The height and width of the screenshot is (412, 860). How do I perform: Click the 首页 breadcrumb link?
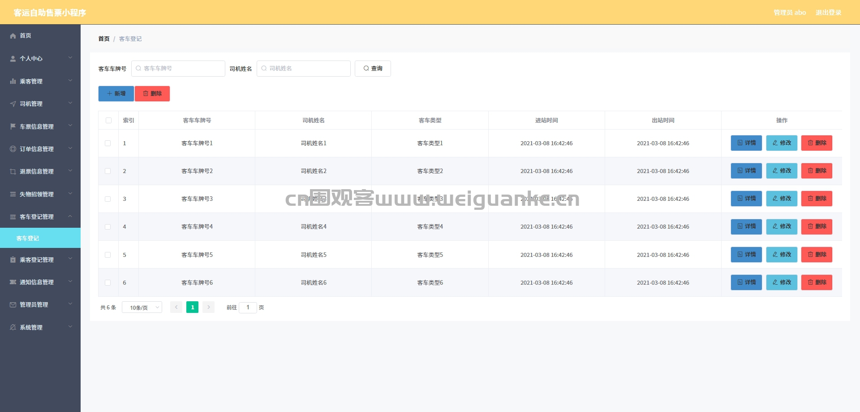[x=104, y=39]
